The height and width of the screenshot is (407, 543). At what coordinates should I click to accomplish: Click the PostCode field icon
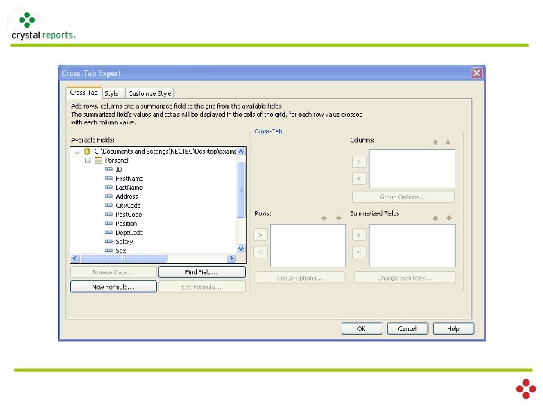click(x=109, y=215)
